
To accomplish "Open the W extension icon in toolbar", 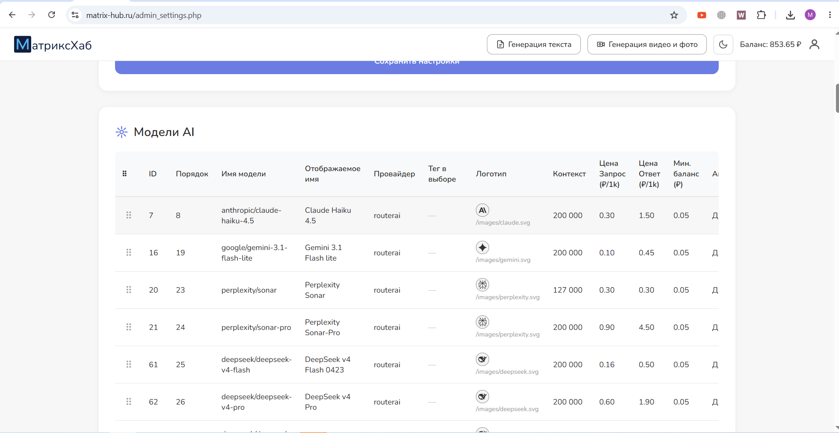I will [741, 15].
